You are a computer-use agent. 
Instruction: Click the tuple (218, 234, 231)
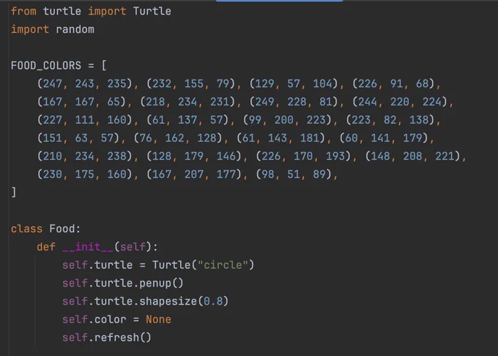(187, 102)
